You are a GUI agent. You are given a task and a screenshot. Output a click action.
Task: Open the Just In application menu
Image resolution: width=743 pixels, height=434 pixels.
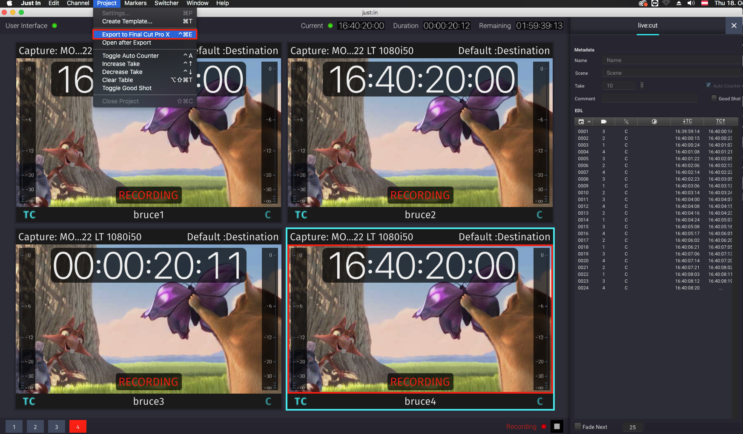pyautogui.click(x=31, y=3)
